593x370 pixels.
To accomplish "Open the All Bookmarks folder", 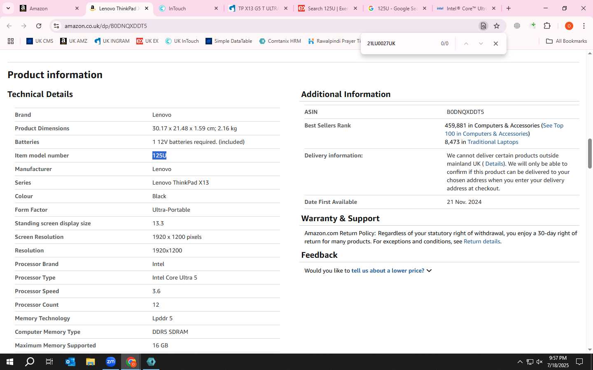I will coord(566,41).
